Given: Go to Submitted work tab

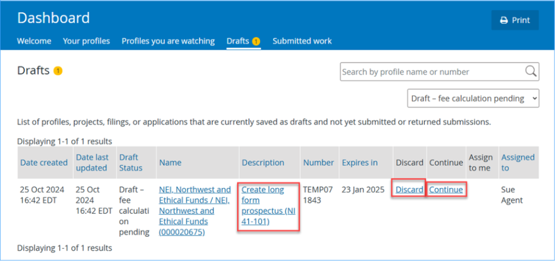Looking at the screenshot, I should click(x=302, y=41).
